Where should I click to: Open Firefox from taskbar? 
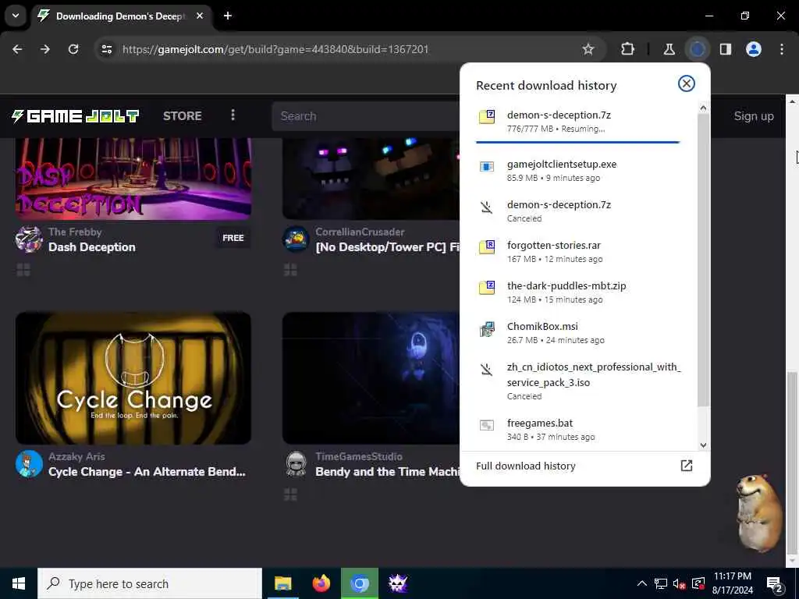pos(321,583)
